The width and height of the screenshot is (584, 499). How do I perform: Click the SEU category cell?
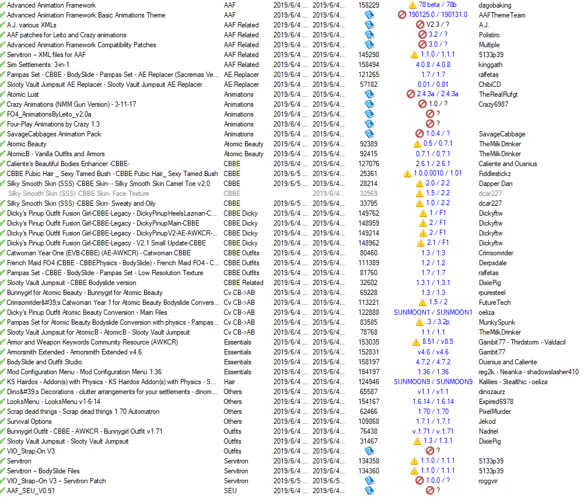[230, 491]
